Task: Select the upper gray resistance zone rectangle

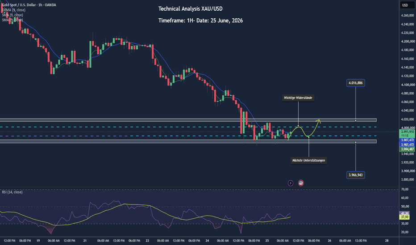Action: (188, 120)
